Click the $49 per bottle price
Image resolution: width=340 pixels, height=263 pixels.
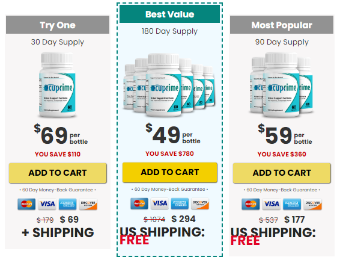tap(173, 134)
